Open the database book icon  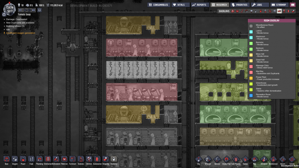[x=293, y=5]
